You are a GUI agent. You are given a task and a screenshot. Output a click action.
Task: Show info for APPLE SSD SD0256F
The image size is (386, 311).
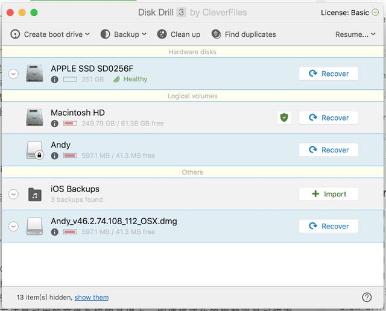(x=55, y=80)
